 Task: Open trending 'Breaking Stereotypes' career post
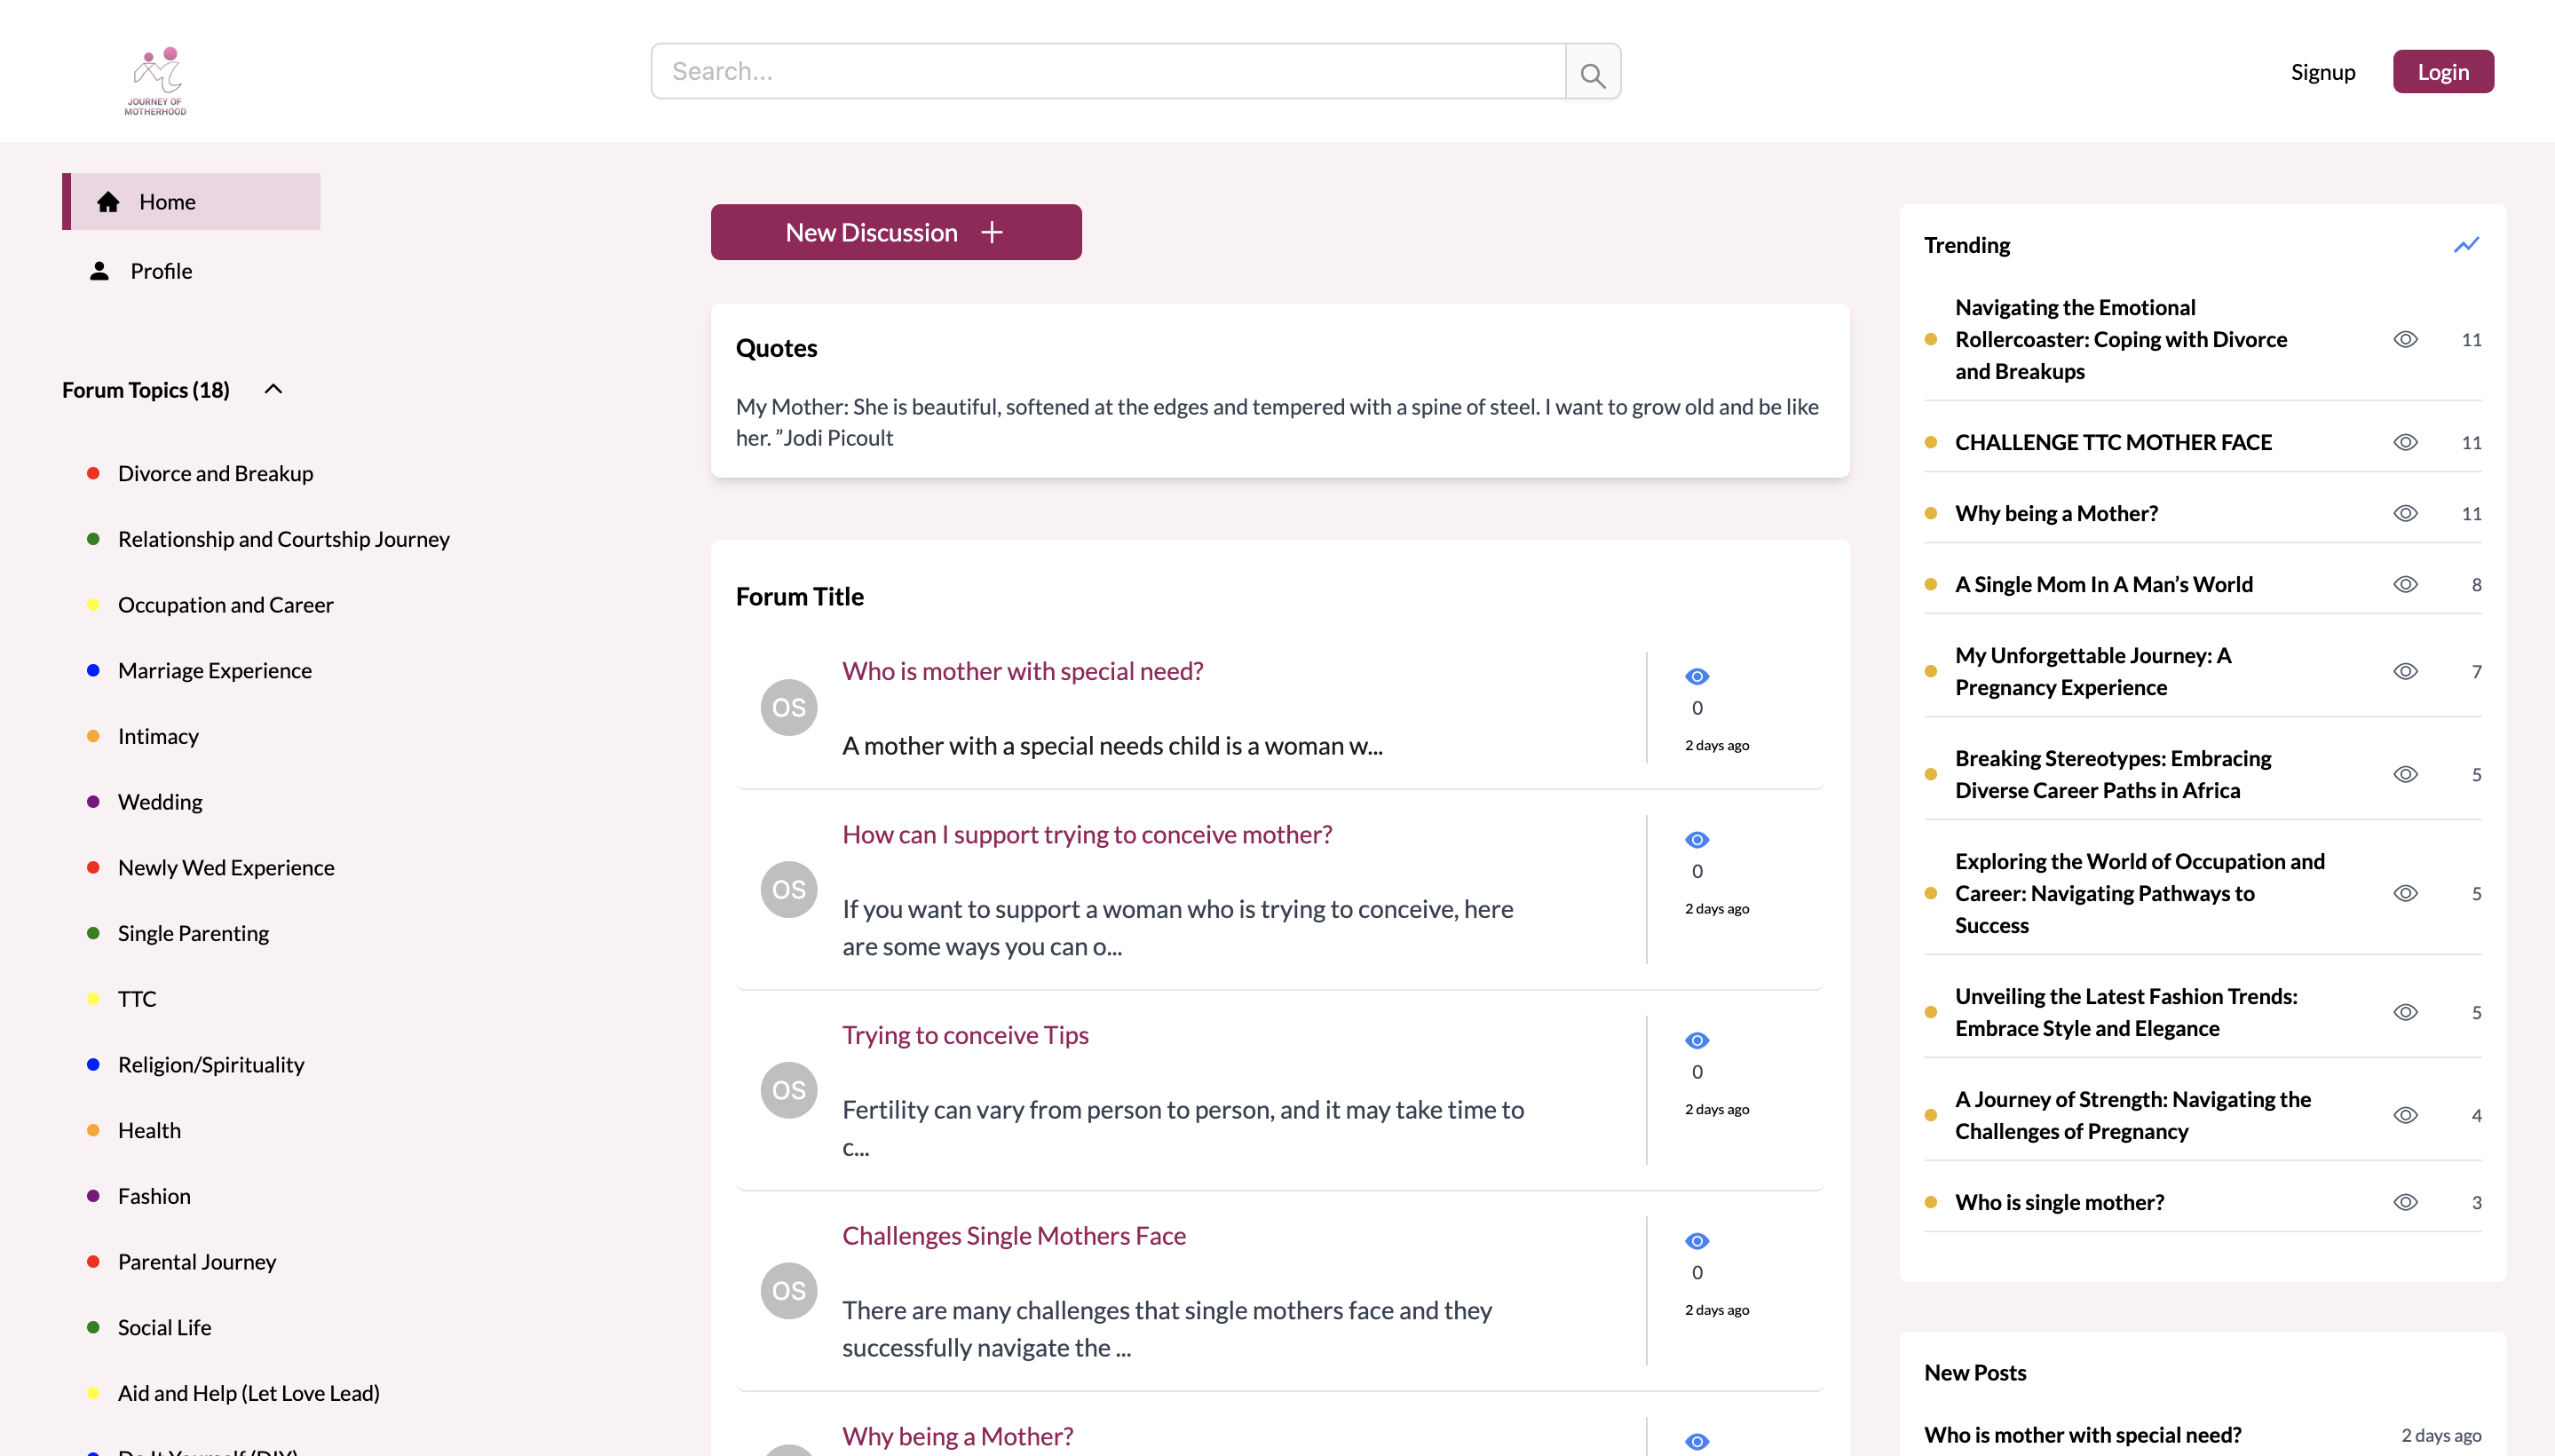click(x=2112, y=774)
